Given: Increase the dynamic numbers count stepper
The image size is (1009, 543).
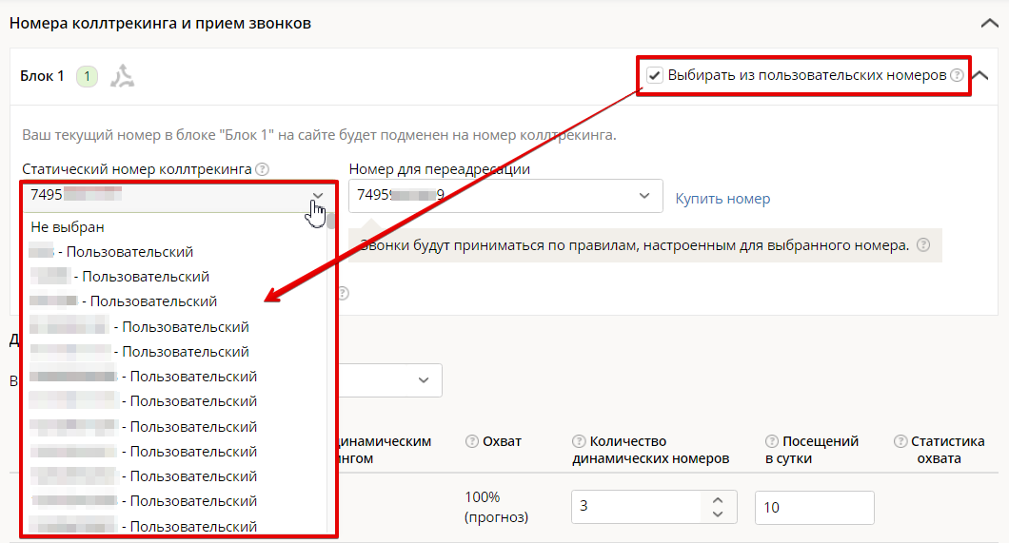Looking at the screenshot, I should click(x=718, y=500).
